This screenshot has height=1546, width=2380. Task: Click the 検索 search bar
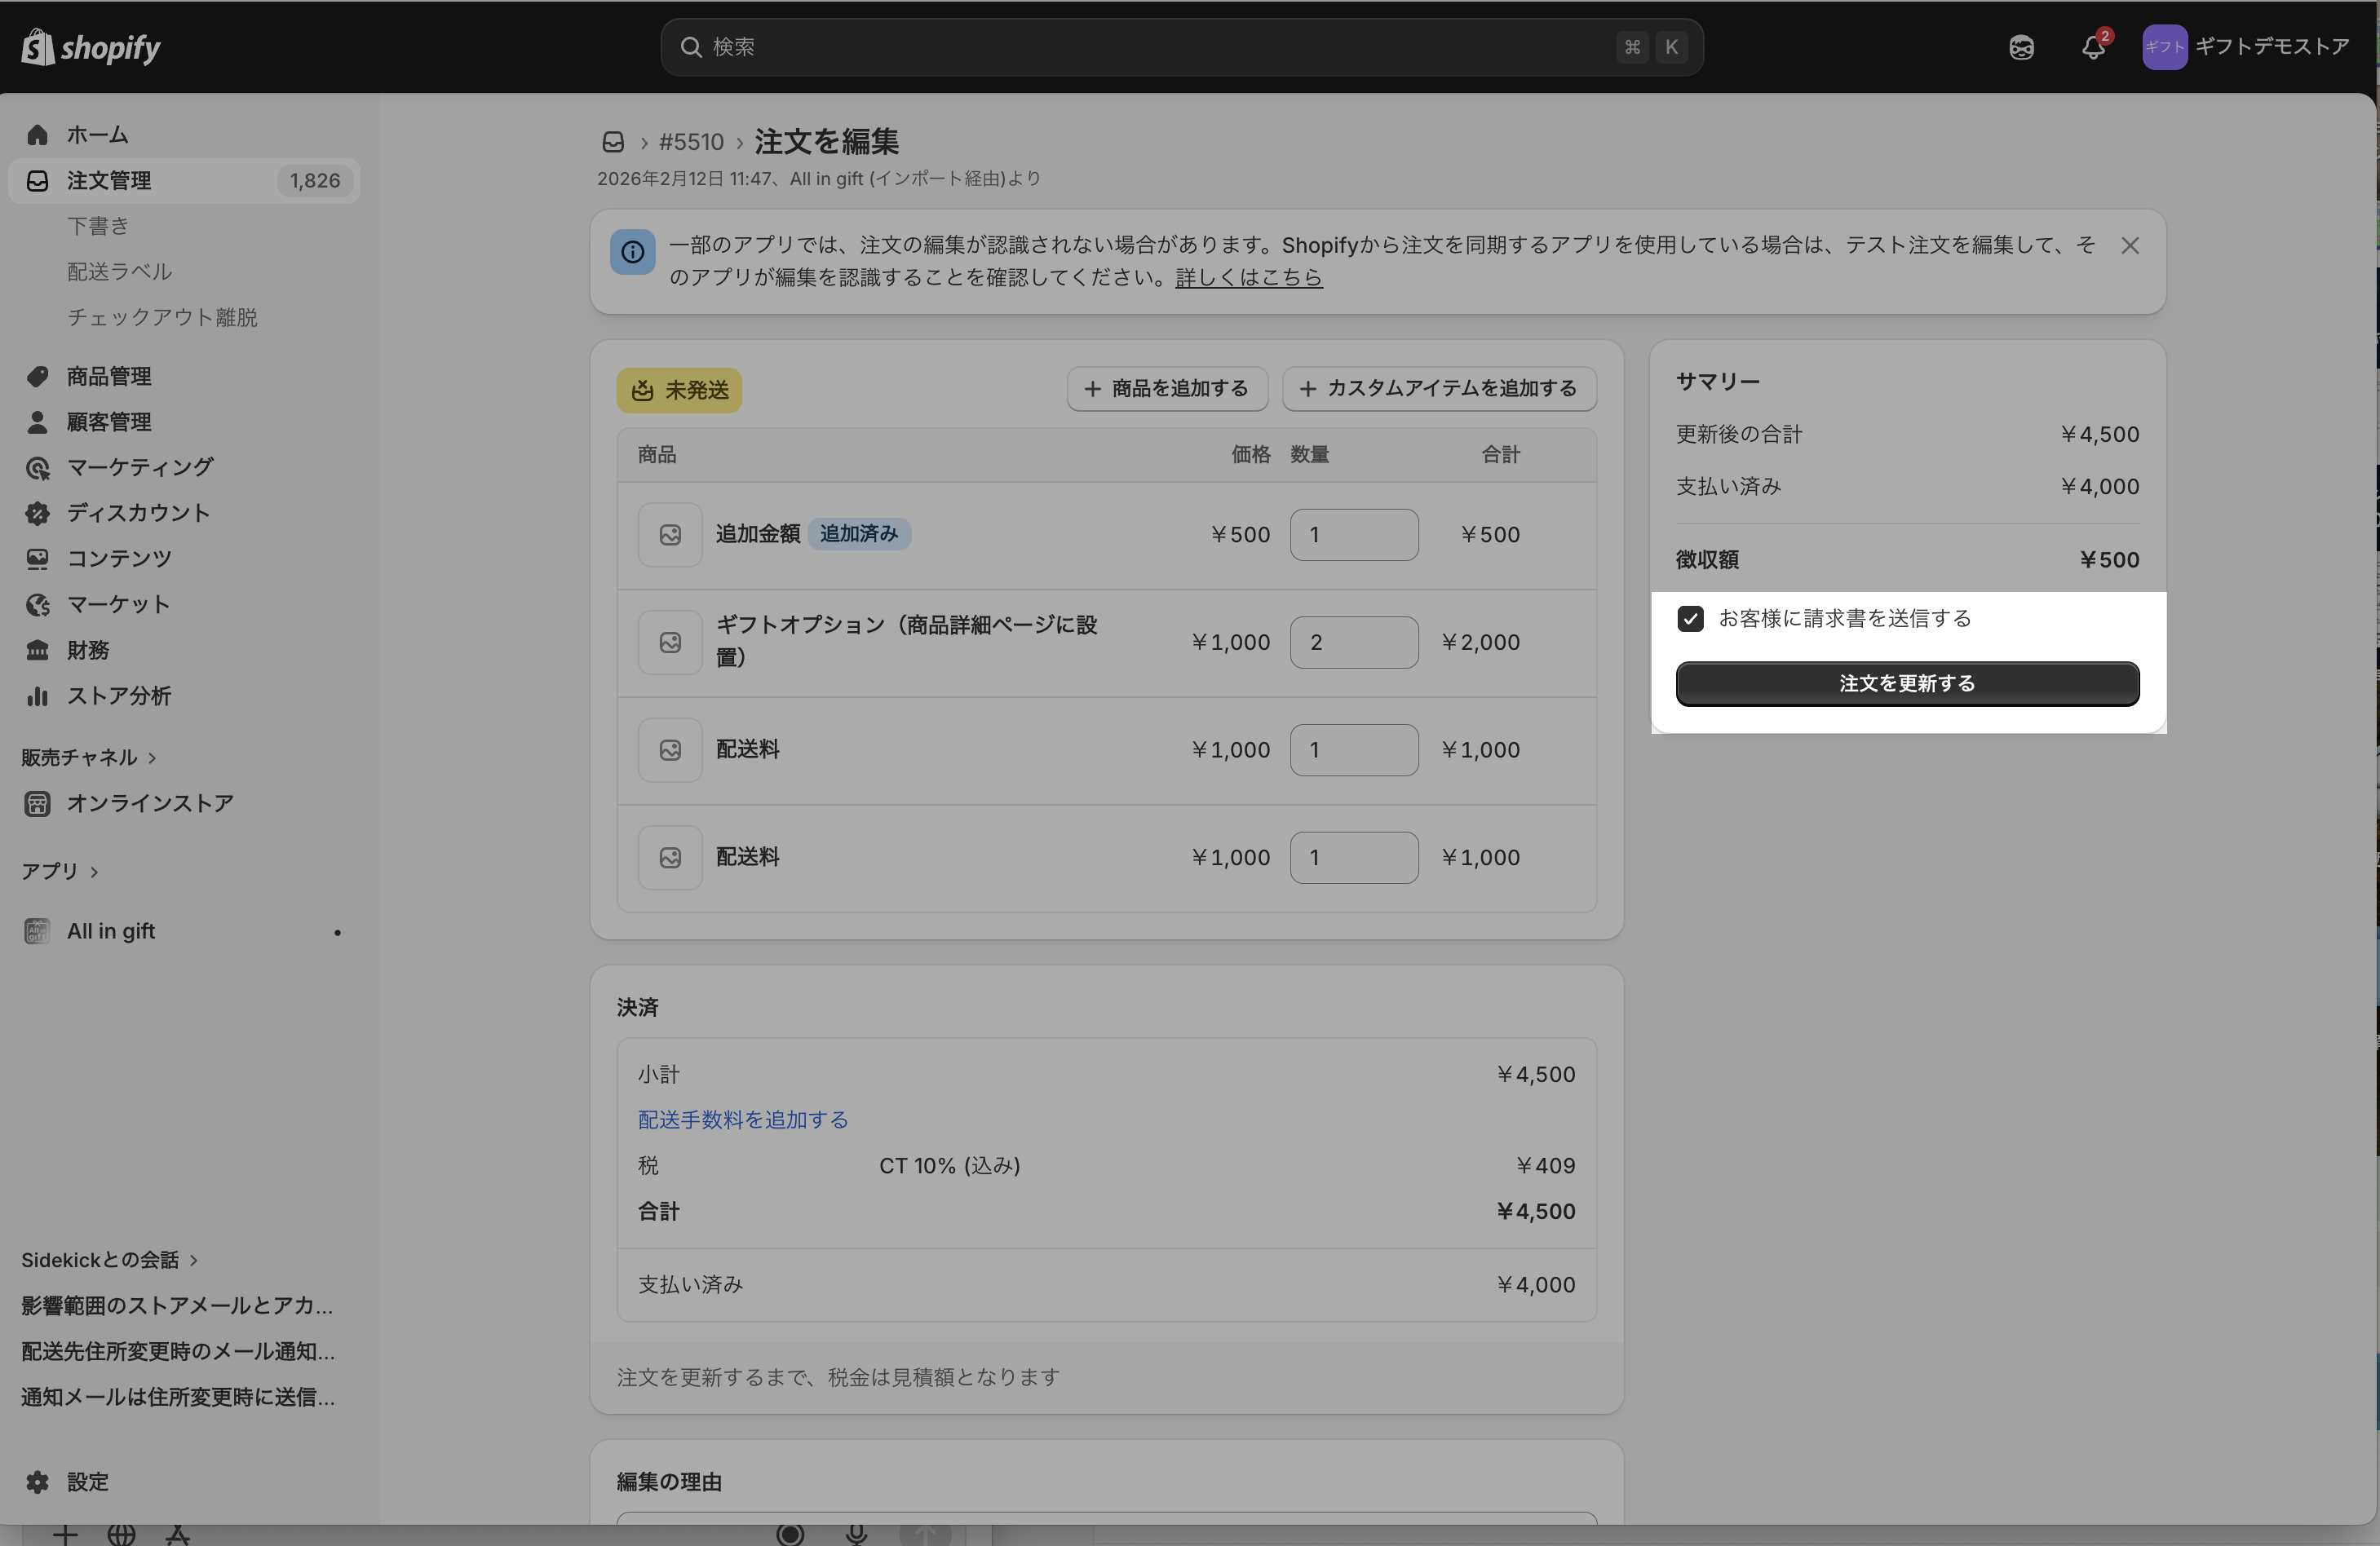1160,47
